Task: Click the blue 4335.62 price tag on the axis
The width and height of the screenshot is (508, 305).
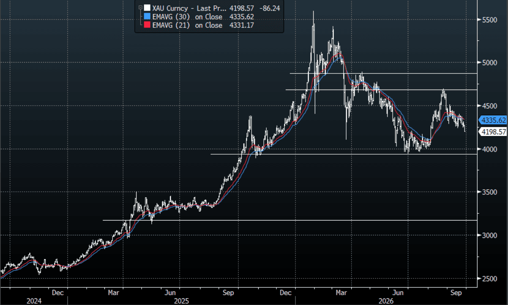Action: pos(493,120)
